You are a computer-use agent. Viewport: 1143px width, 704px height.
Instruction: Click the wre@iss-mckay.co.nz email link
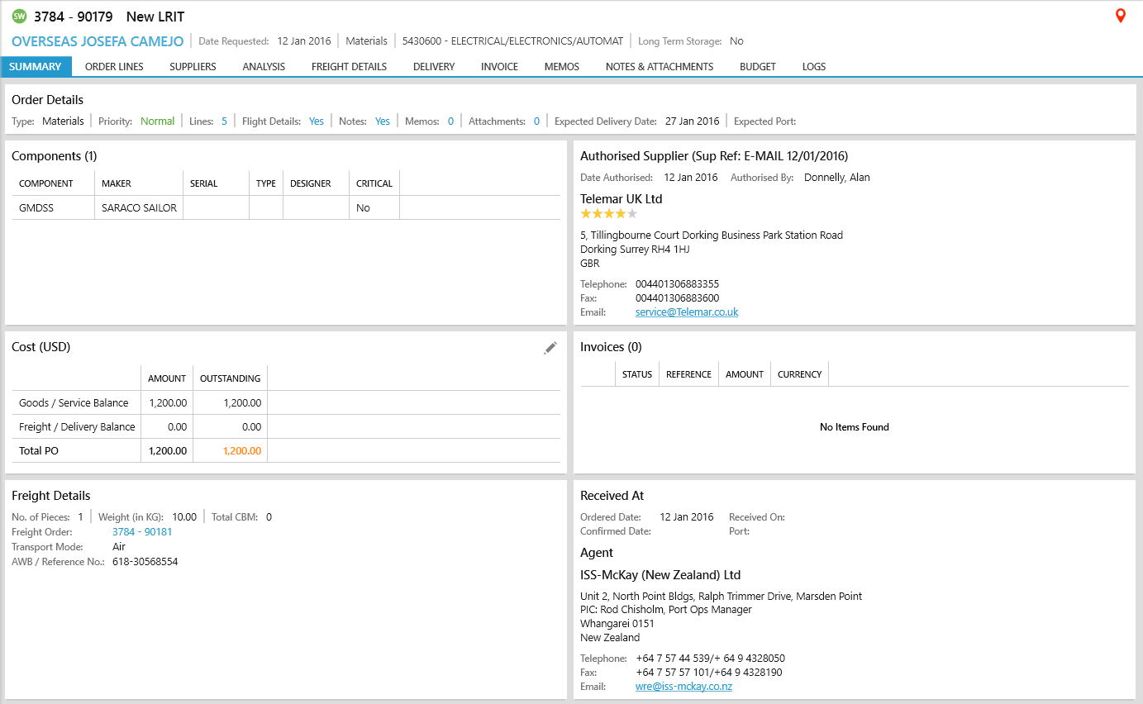coord(683,687)
